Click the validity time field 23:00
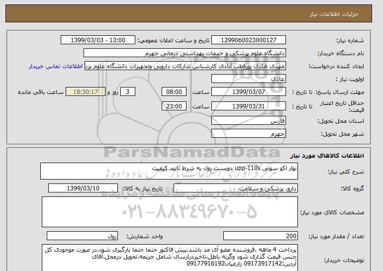 [174, 106]
